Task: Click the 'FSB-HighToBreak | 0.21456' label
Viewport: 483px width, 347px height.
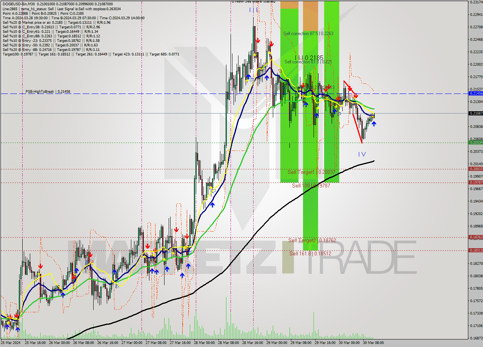Action: (x=48, y=91)
